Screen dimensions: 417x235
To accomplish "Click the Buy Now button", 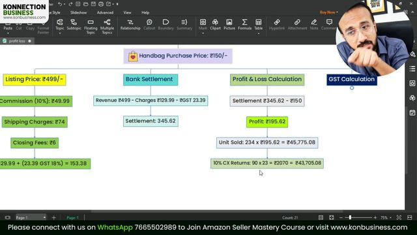I will pyautogui.click(x=328, y=12).
